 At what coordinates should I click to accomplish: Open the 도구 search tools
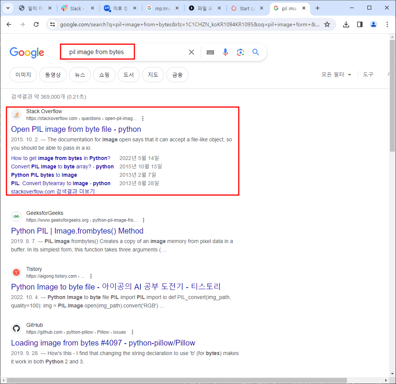point(368,75)
